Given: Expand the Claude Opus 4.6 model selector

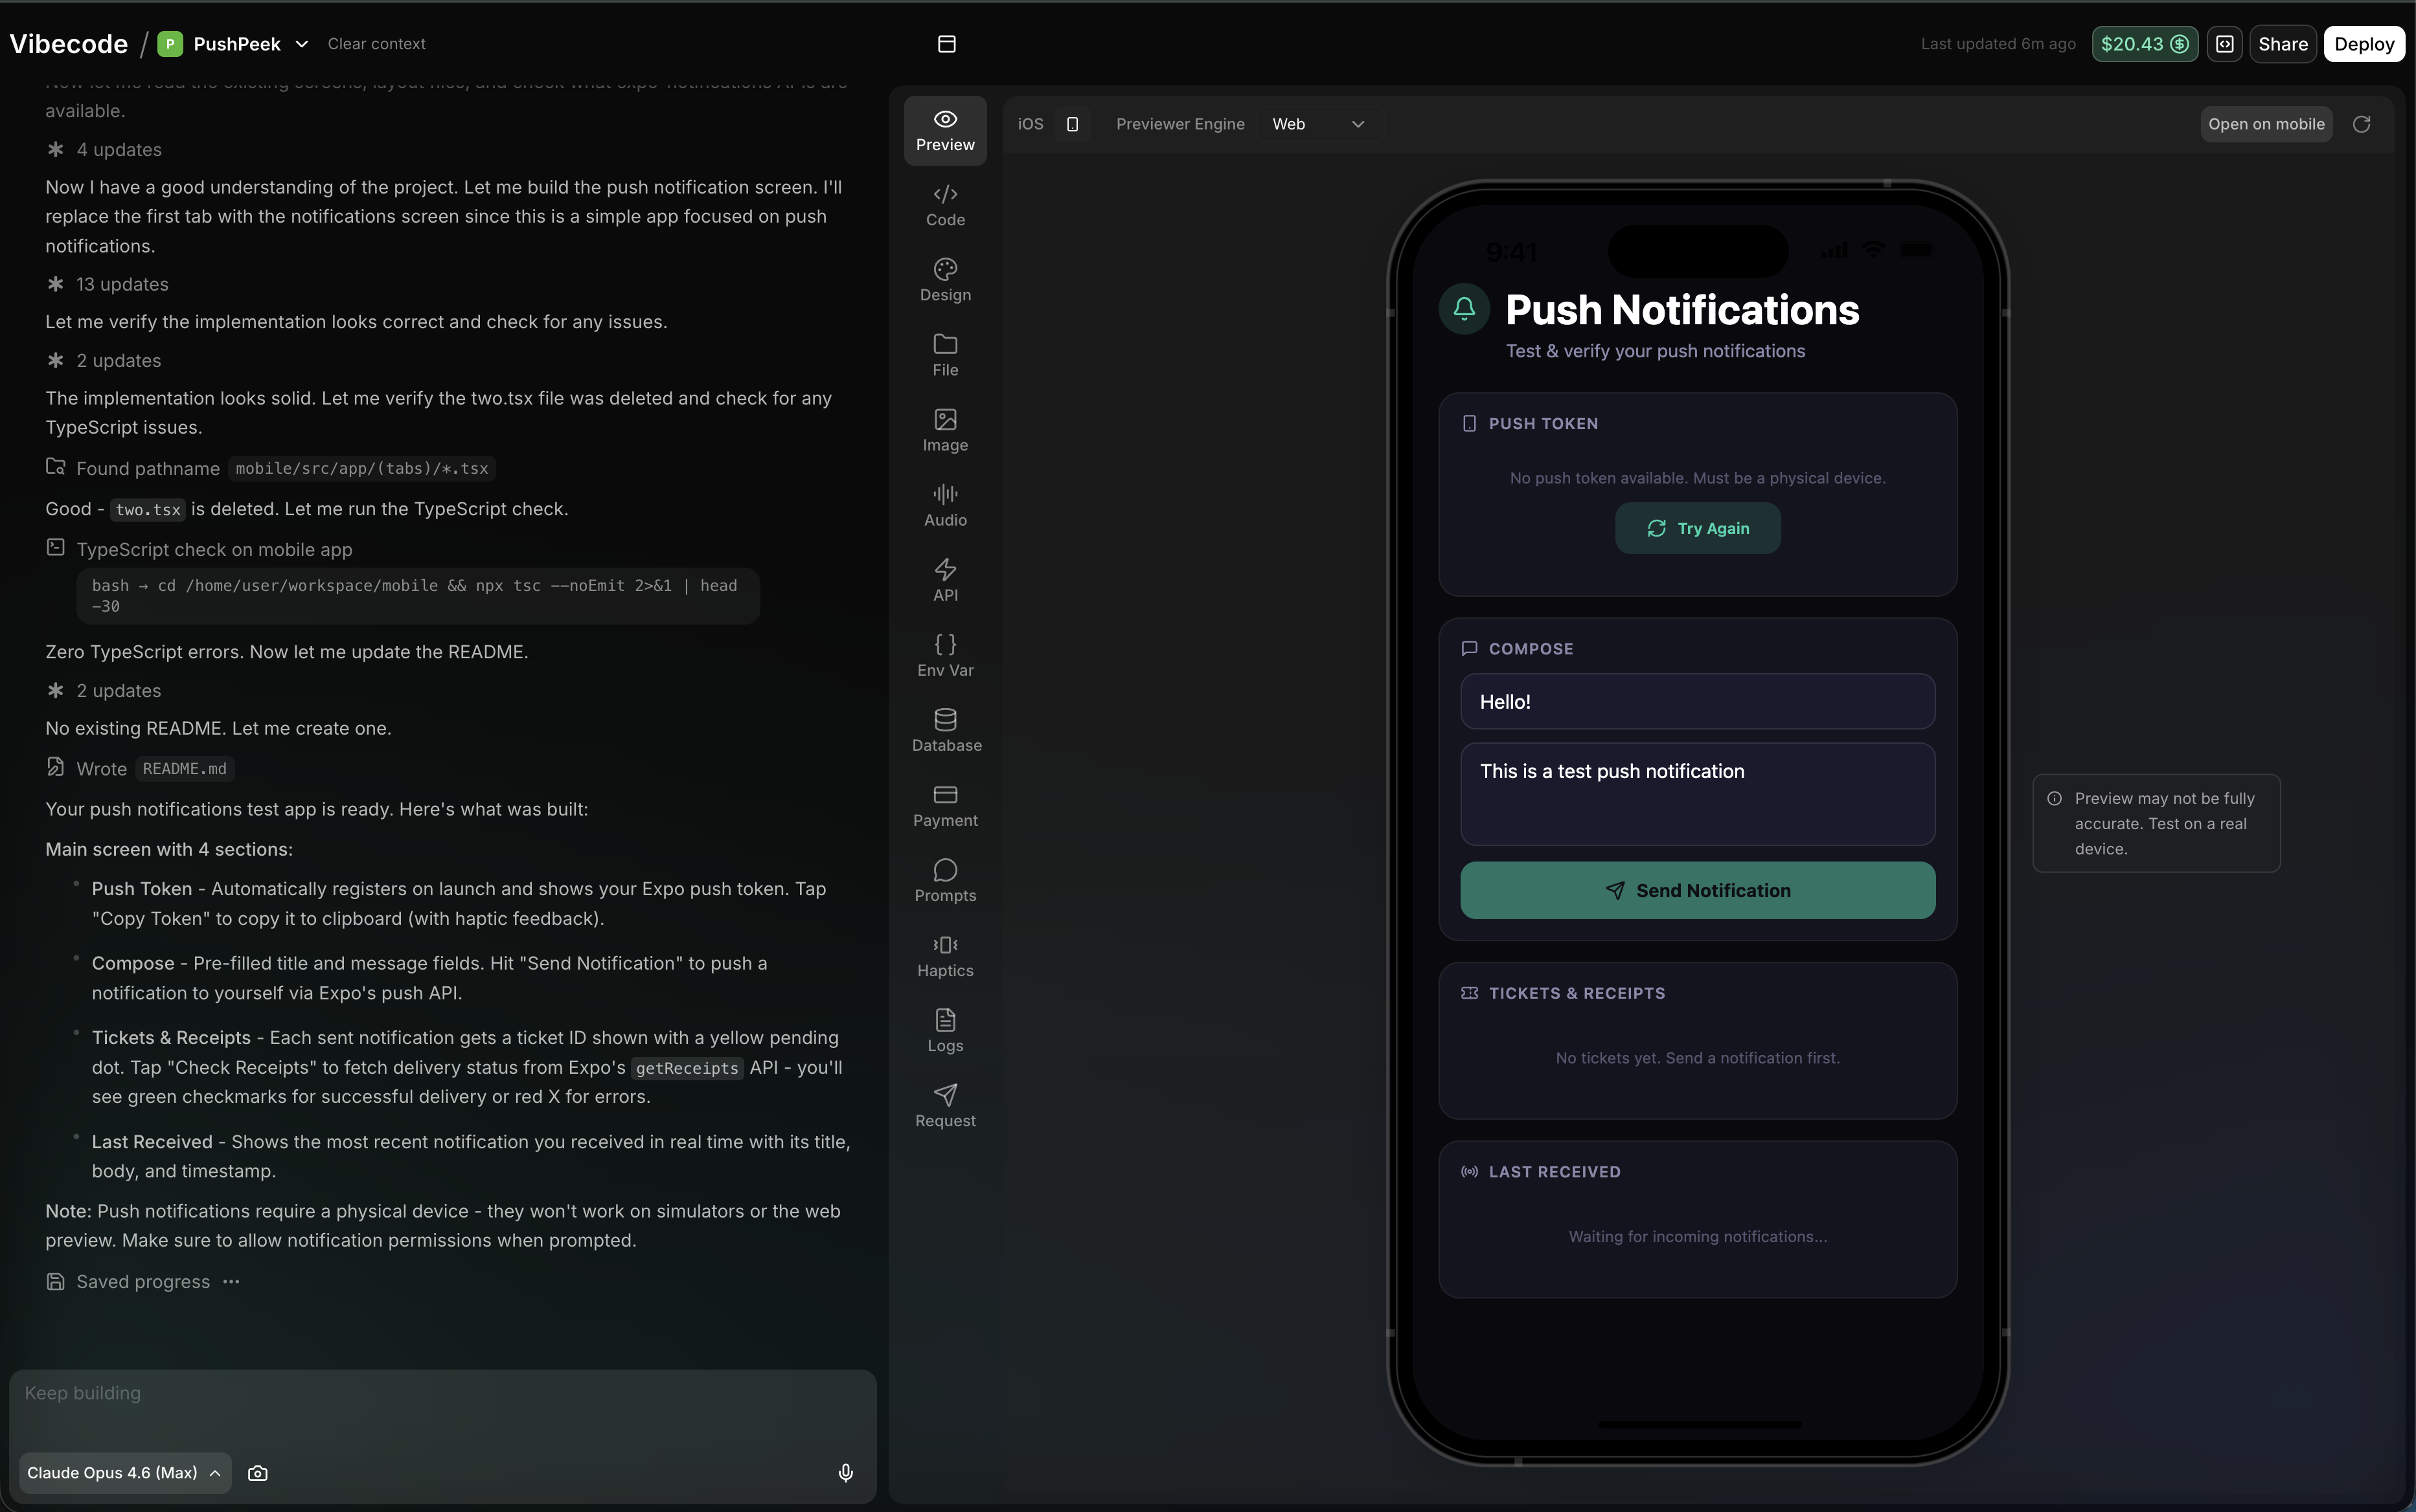Looking at the screenshot, I should tap(123, 1472).
